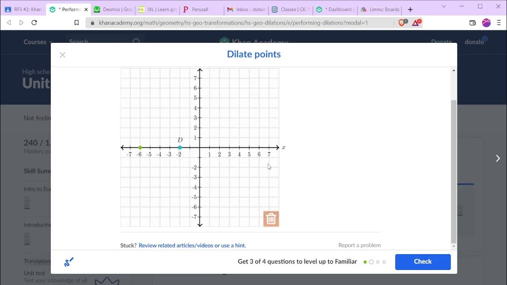The image size is (507, 285).
Task: Open the scratchpad pencil tool
Action: (69, 262)
